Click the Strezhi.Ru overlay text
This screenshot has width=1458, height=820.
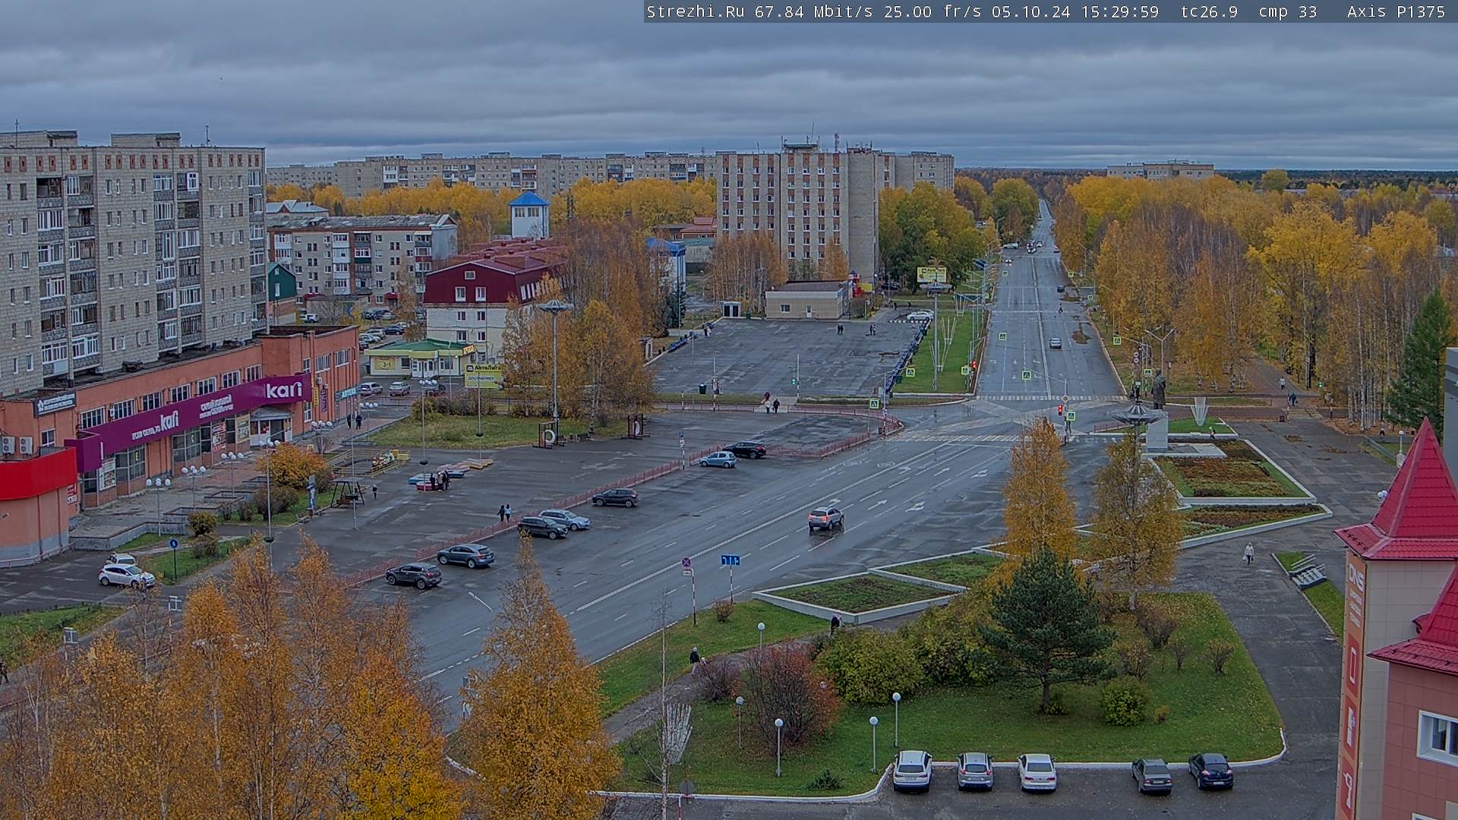point(696,11)
